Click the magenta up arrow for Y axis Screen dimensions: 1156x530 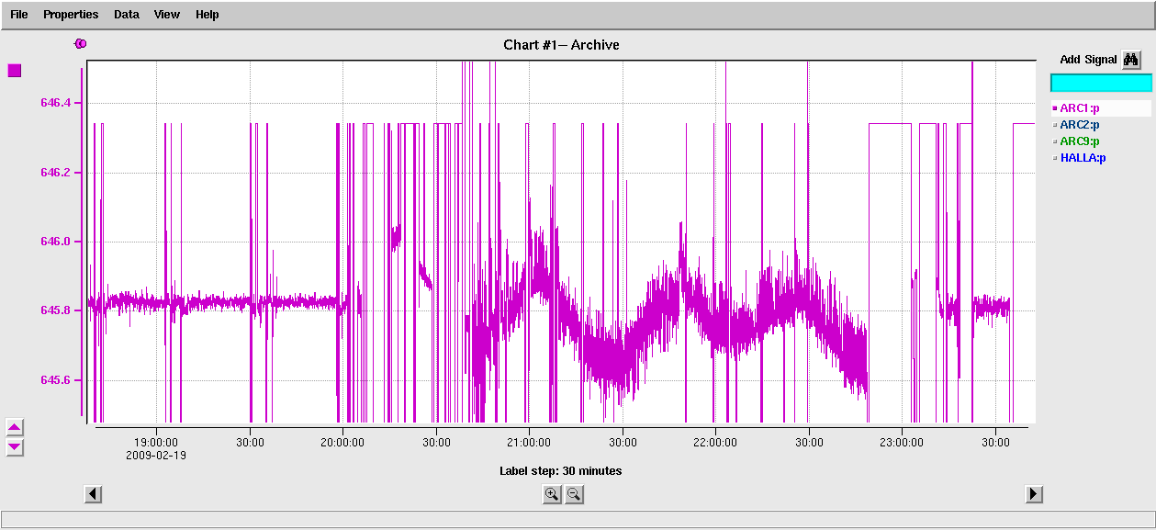pyautogui.click(x=15, y=428)
